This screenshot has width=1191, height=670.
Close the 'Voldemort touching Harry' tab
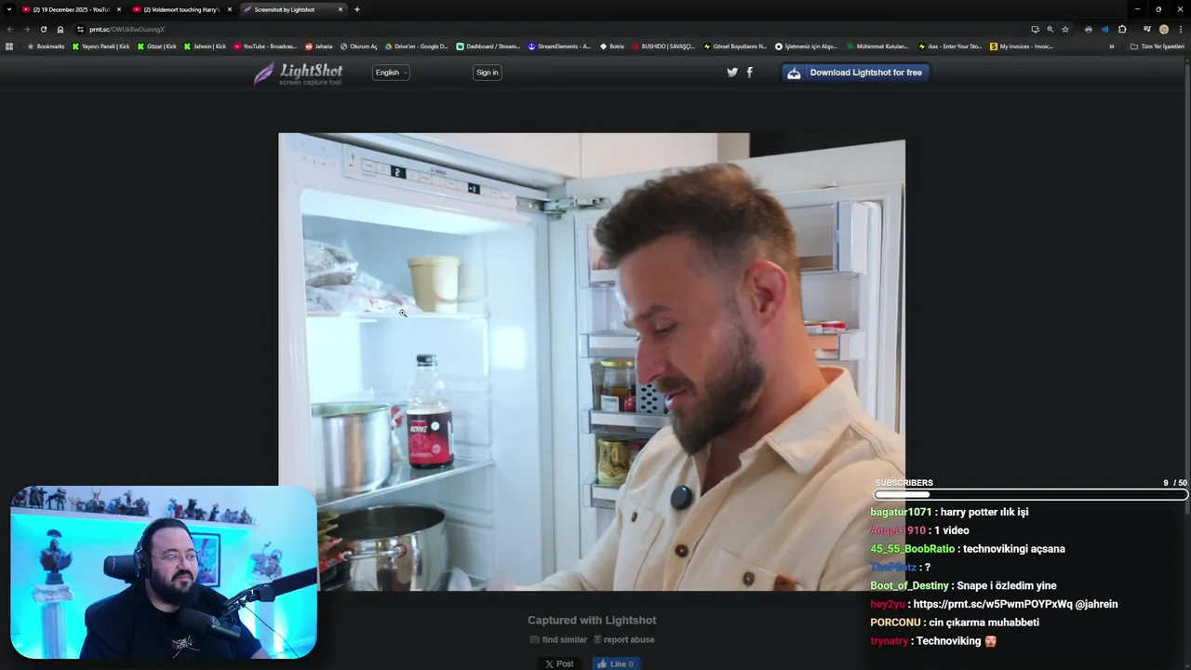click(230, 9)
